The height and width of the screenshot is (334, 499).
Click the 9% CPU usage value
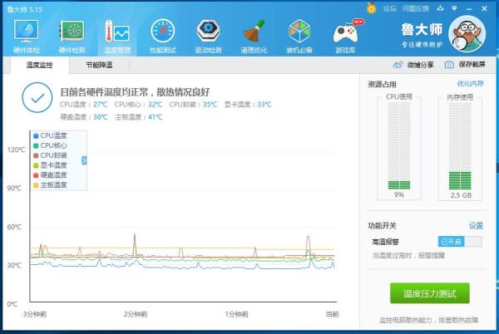399,194
